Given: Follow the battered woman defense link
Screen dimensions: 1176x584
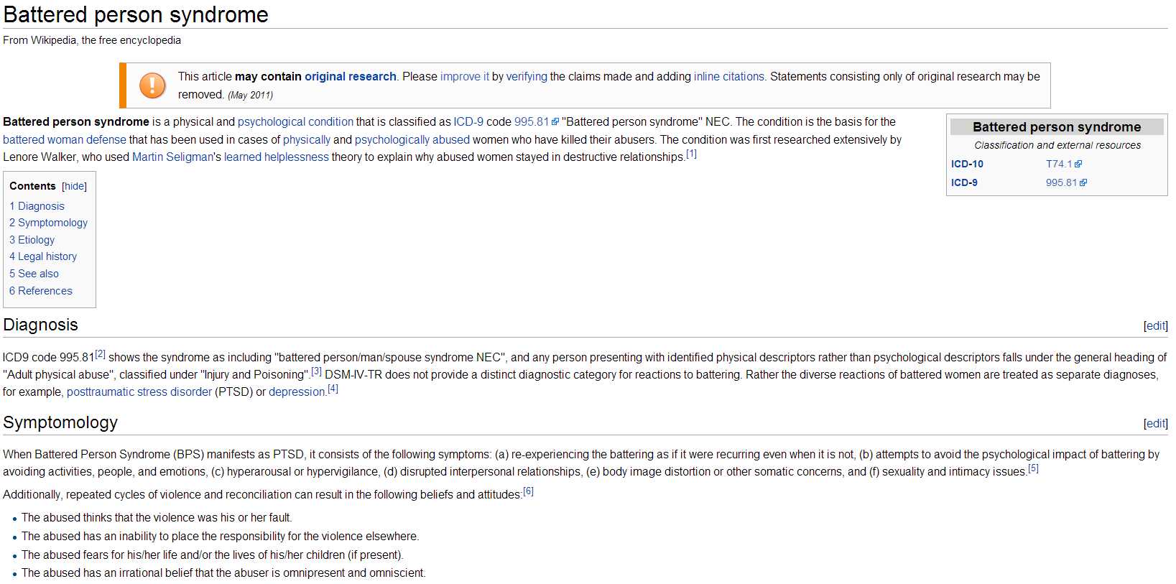Looking at the screenshot, I should 65,140.
